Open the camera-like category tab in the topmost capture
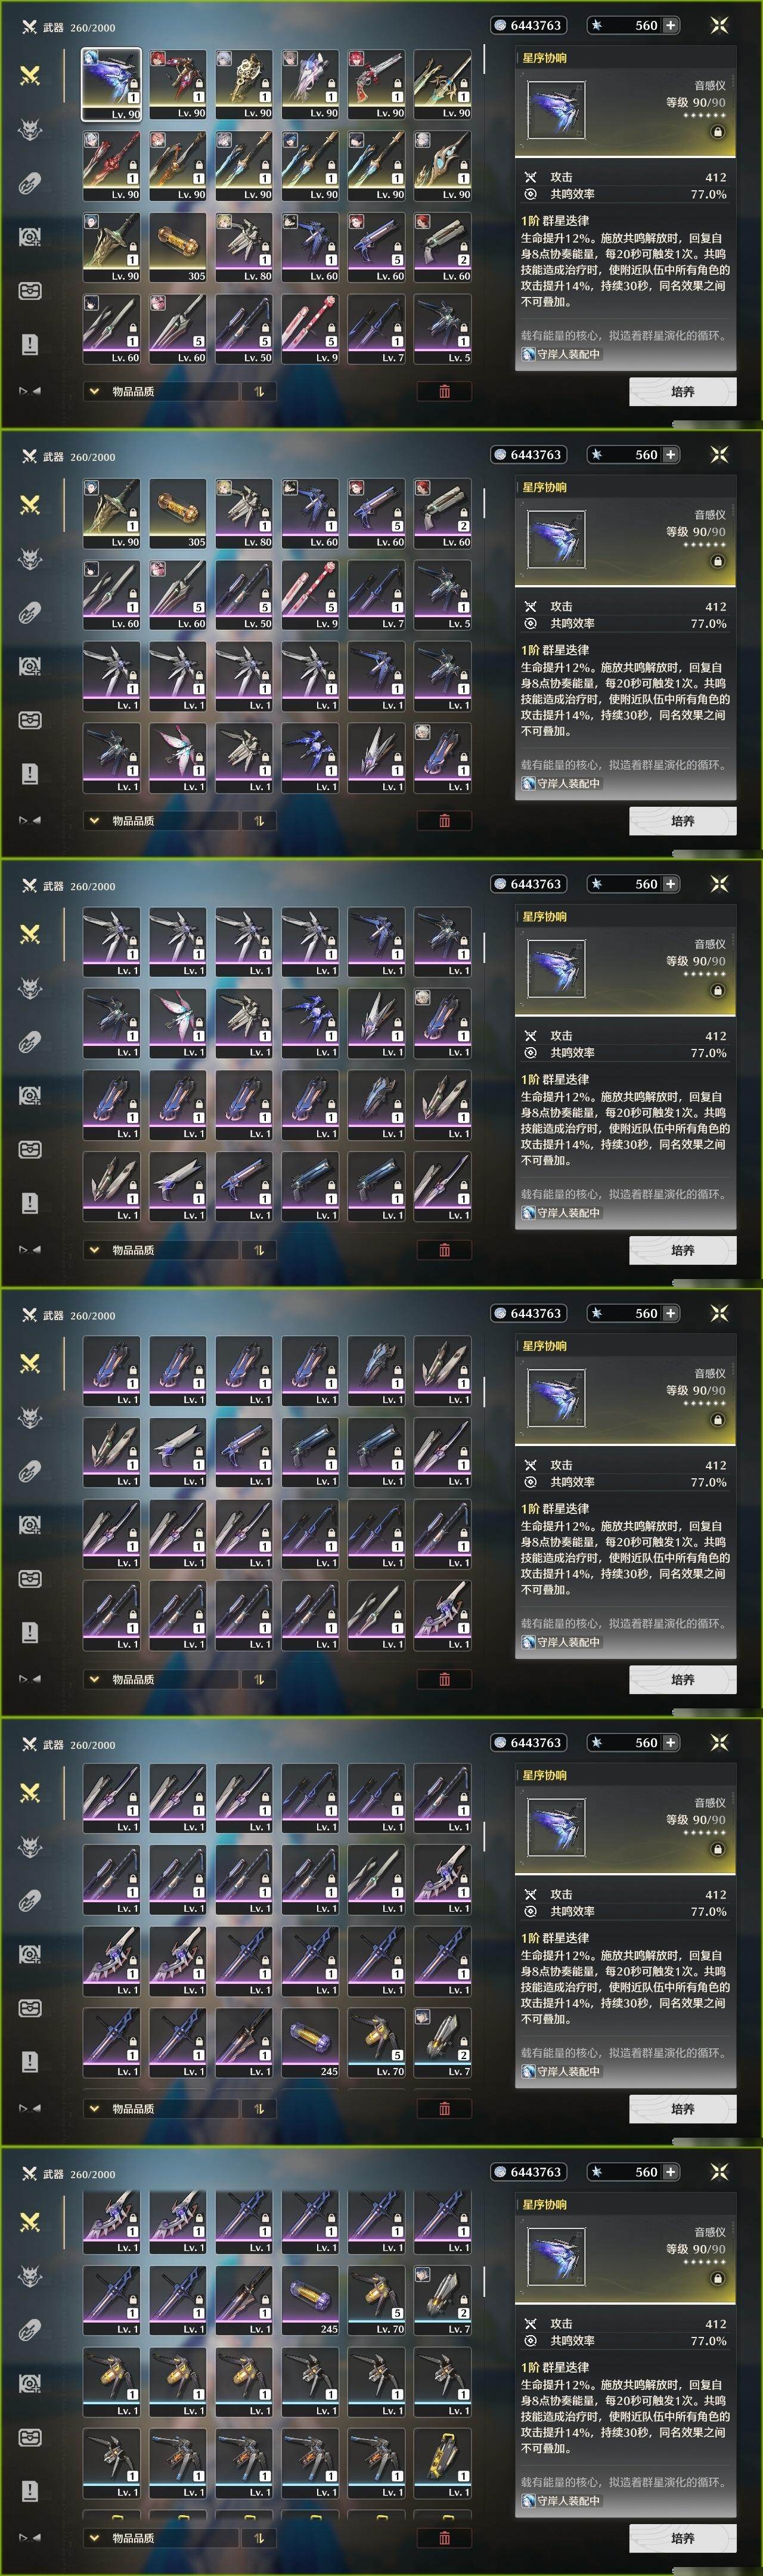This screenshot has width=763, height=2576. click(x=30, y=237)
